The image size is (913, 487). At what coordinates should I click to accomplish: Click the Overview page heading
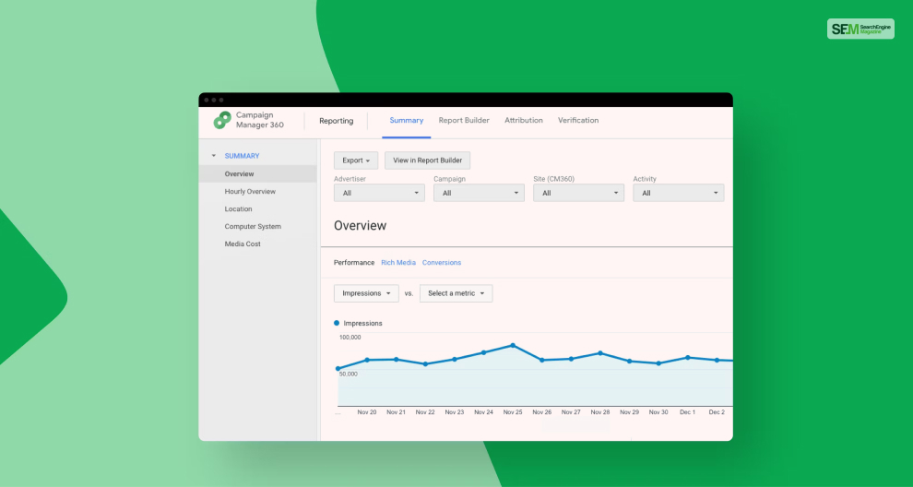tap(360, 225)
